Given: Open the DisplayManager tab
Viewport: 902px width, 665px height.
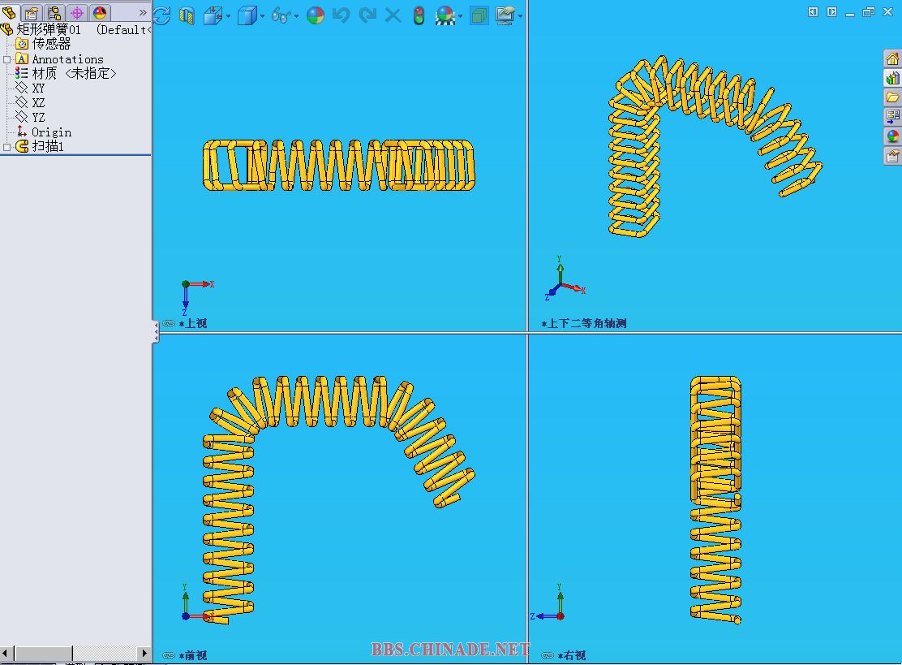Looking at the screenshot, I should click(x=100, y=13).
